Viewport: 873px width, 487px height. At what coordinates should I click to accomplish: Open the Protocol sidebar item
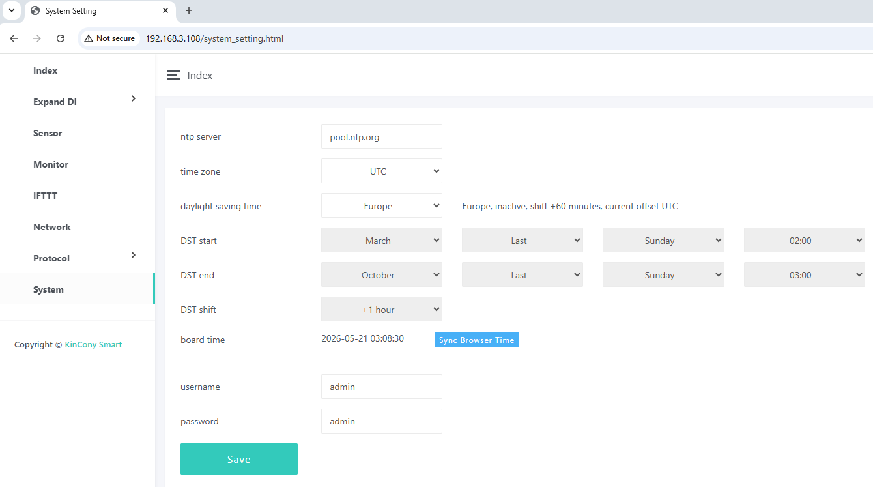[x=51, y=258]
